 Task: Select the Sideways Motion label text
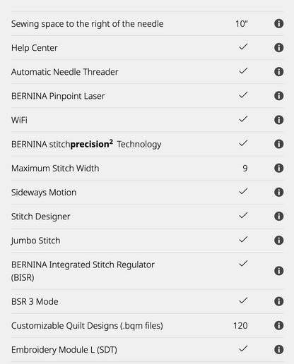(x=44, y=193)
